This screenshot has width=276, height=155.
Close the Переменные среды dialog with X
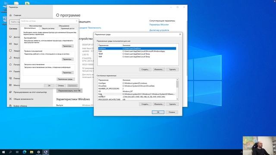[x=180, y=34]
